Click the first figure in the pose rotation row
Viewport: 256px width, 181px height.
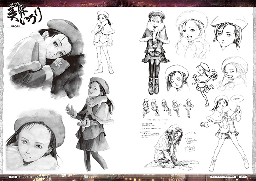[146, 108]
